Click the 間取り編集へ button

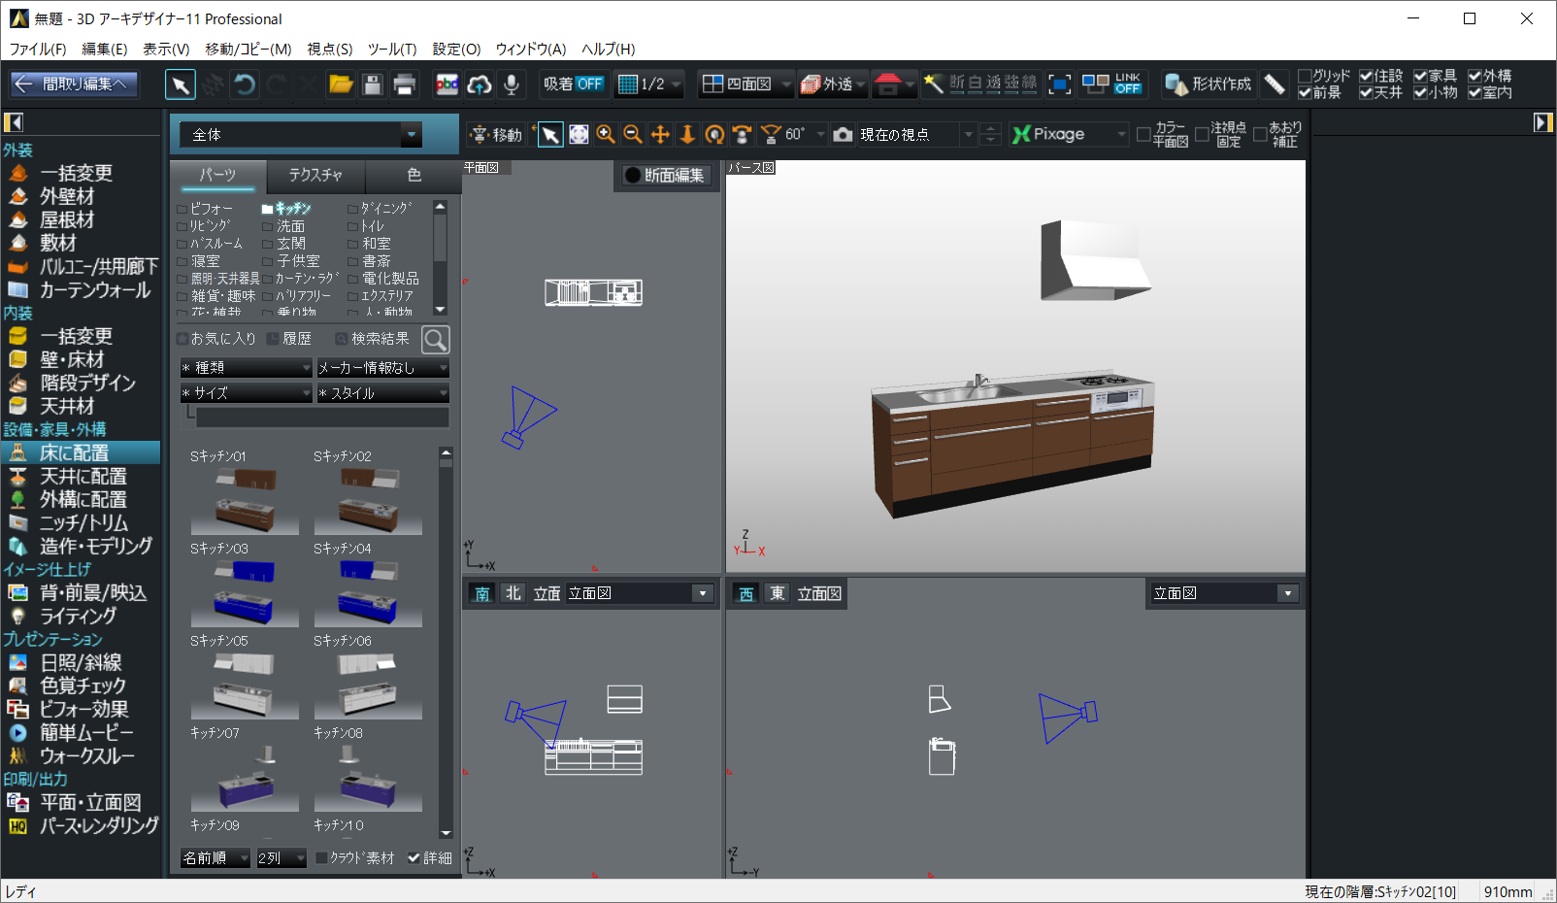point(74,84)
